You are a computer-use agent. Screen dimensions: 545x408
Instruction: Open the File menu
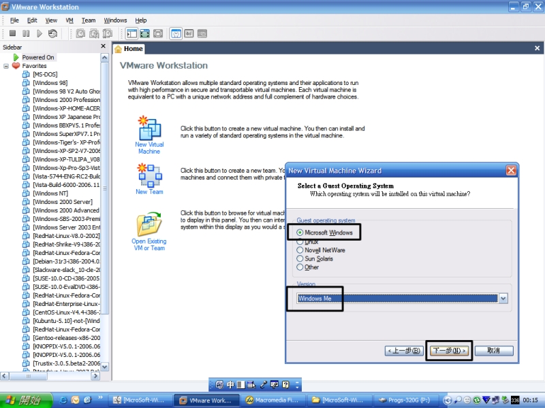click(x=14, y=20)
